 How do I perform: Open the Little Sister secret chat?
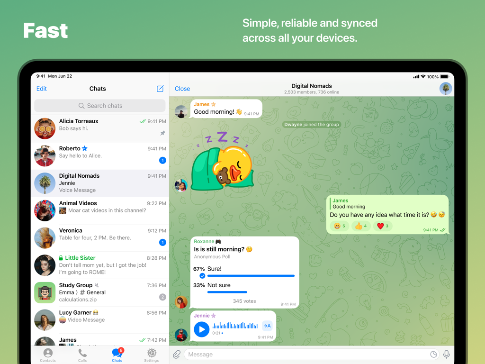tap(100, 265)
